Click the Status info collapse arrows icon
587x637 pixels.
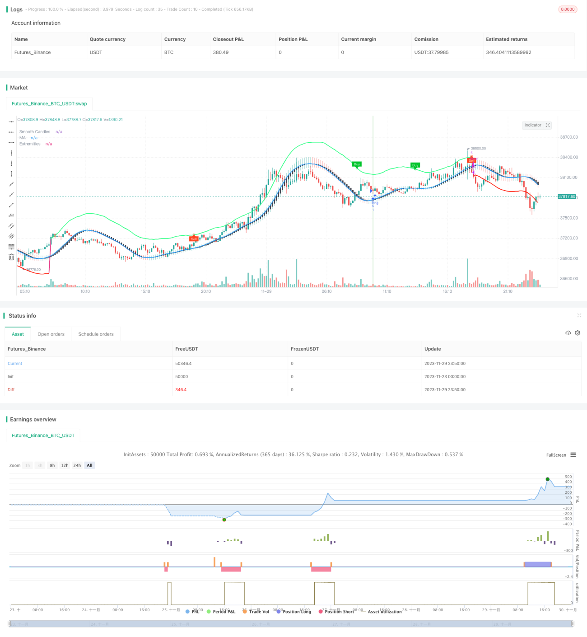point(579,315)
